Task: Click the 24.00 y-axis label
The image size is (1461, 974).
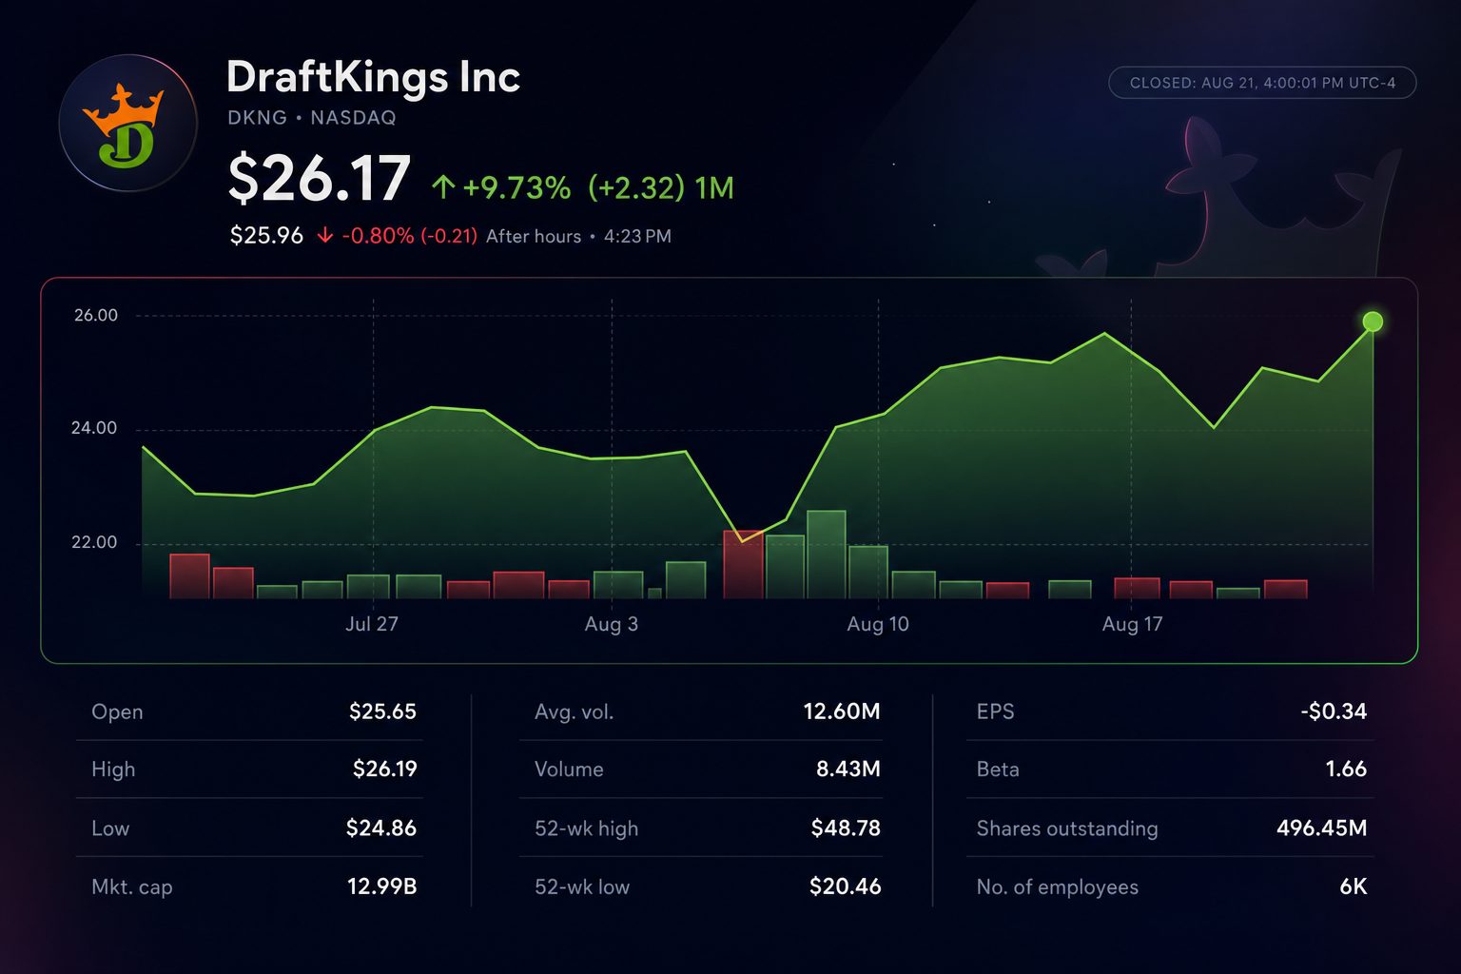Action: 94,429
